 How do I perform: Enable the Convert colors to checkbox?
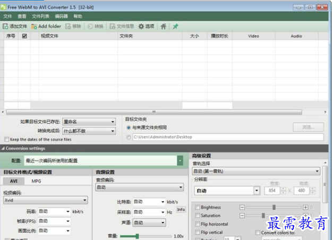click(258, 233)
